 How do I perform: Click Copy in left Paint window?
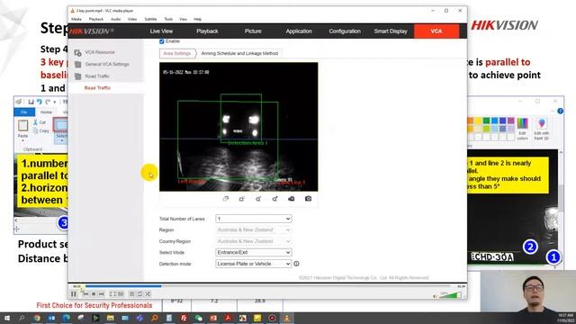[41, 130]
